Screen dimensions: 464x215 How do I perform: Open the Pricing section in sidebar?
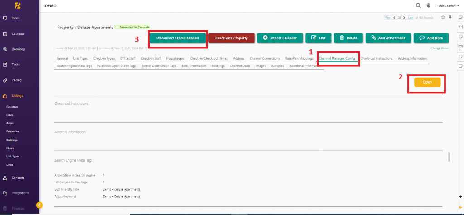(16, 80)
